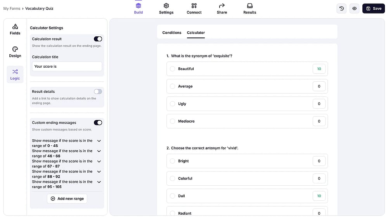Select the Dull radio option
388x219 pixels.
point(173,196)
